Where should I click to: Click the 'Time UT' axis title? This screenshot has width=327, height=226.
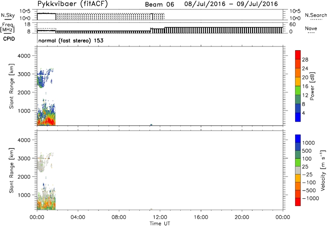click(160, 224)
